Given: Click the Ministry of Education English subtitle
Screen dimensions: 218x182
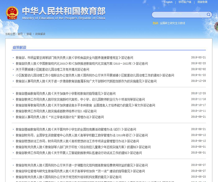Looking at the screenshot, I should (x=64, y=18).
